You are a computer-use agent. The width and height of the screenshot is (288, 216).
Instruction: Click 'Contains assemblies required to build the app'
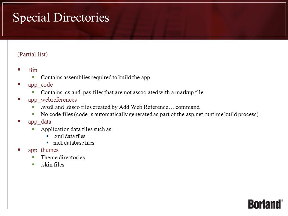[x=95, y=77]
